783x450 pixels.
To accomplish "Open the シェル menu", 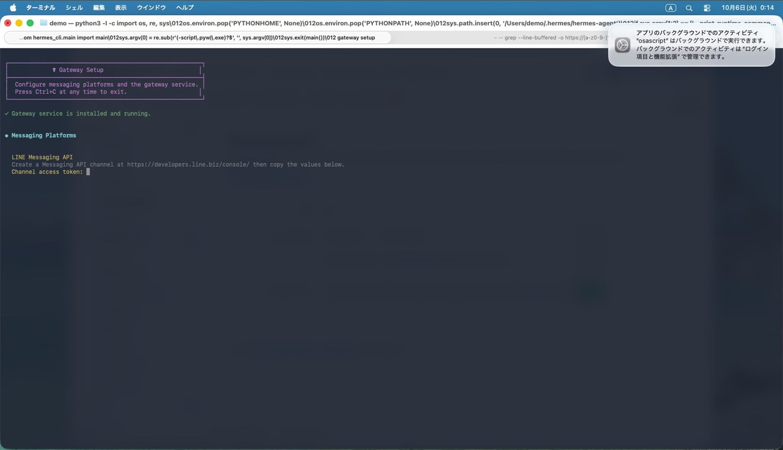I will coord(74,8).
